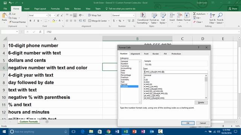The height and width of the screenshot is (135, 241).
Task: Toggle Wrap Text
Action: click(x=95, y=15)
